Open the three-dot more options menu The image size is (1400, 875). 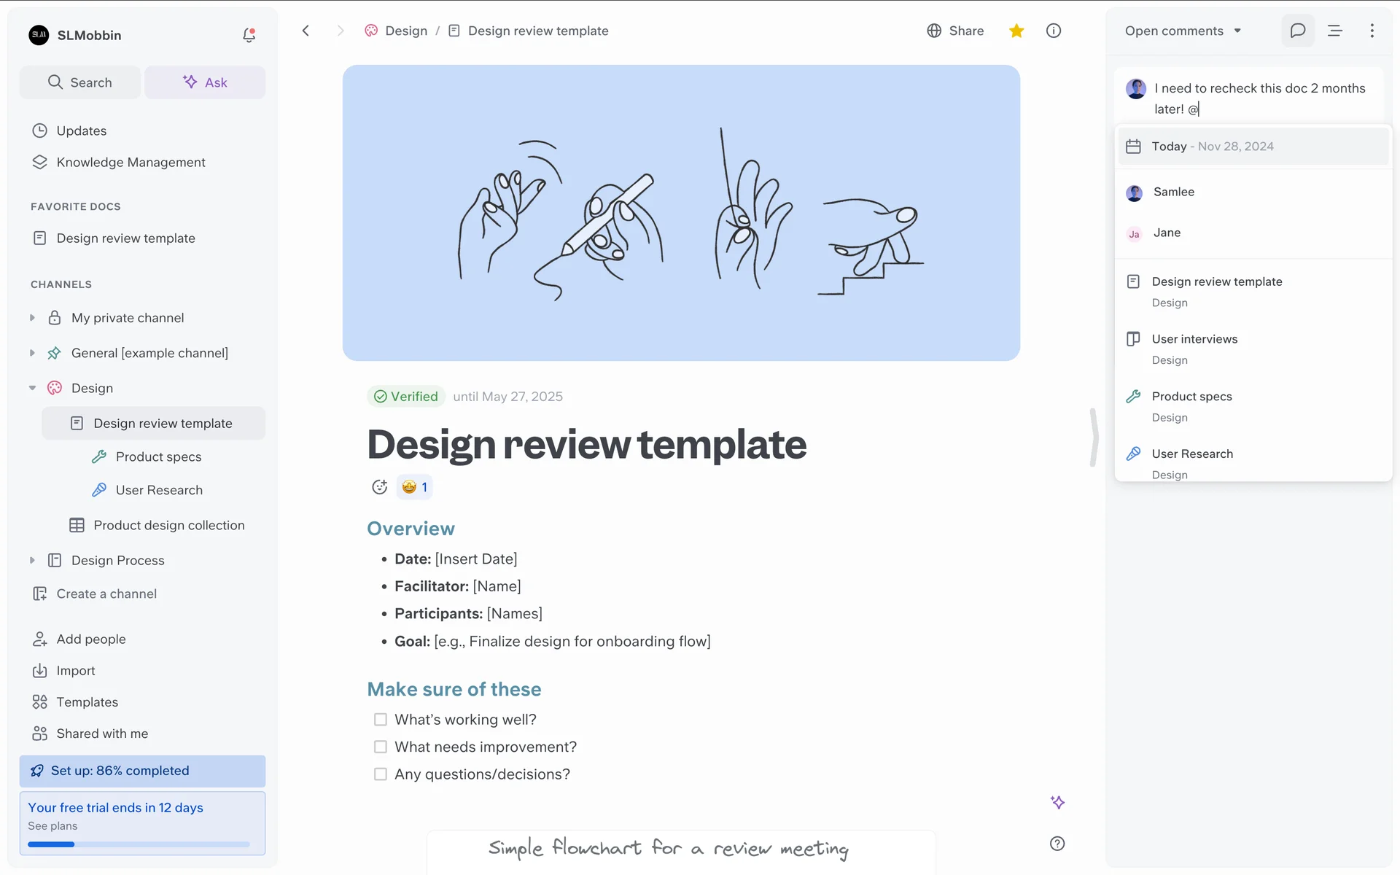[1372, 31]
